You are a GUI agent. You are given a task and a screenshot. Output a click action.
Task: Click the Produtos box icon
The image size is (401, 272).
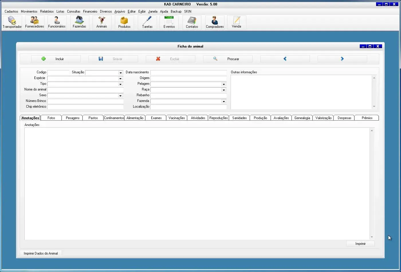click(x=124, y=22)
